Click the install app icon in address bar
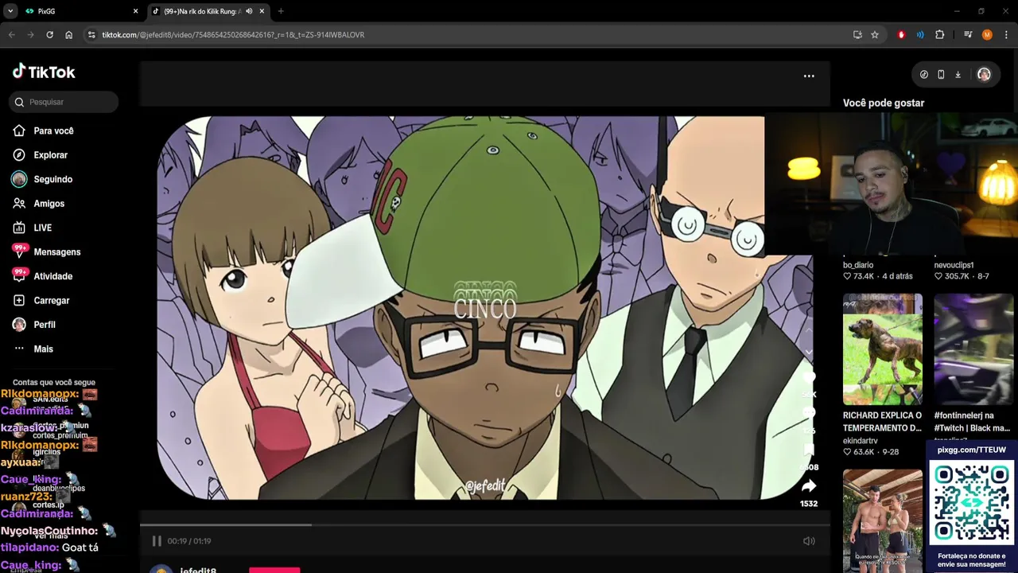The width and height of the screenshot is (1018, 573). coord(857,35)
